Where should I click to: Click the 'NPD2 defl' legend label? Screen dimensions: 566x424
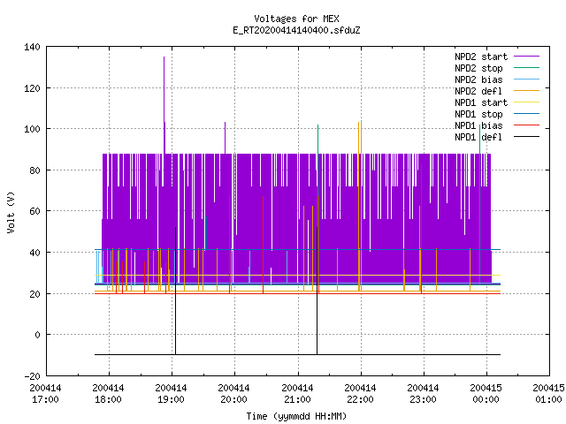point(478,91)
